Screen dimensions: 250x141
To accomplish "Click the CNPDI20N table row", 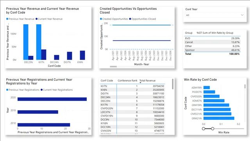I will click(132, 108).
